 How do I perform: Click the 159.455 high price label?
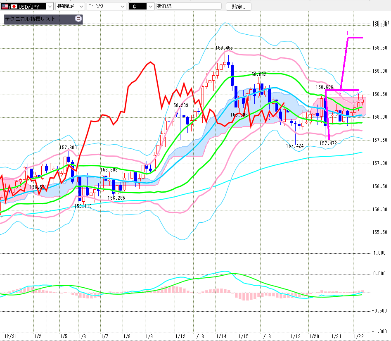pyautogui.click(x=224, y=48)
